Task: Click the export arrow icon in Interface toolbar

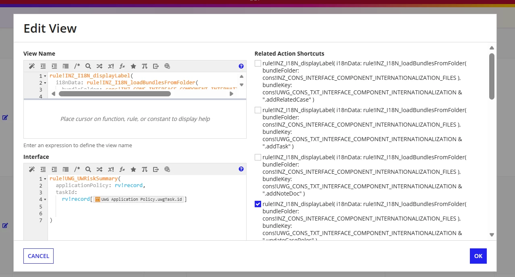Action: [156, 169]
